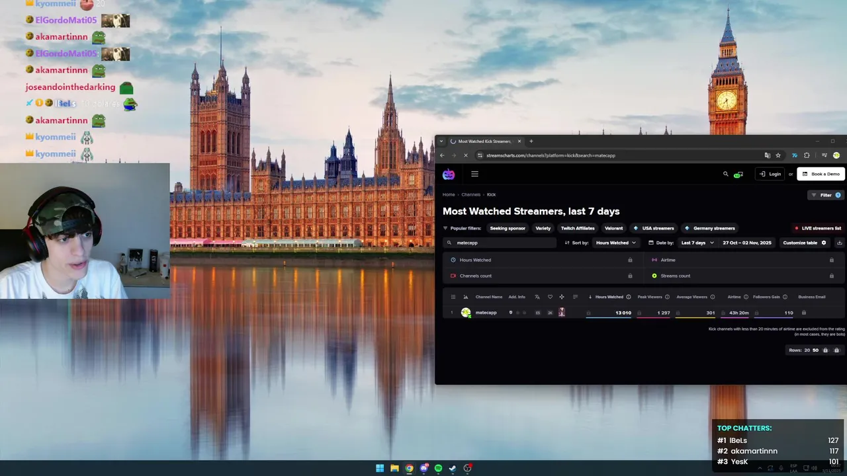Click the lock icon on Hours Watched card
This screenshot has height=476, width=847.
(630, 260)
